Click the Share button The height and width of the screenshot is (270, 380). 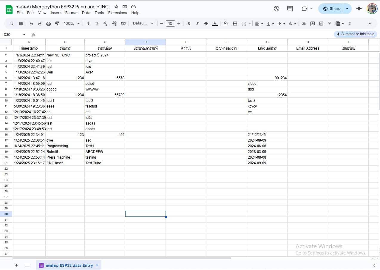pos(331,9)
